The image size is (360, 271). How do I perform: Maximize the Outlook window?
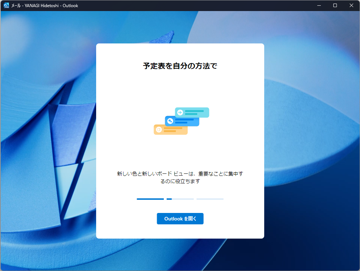335,5
